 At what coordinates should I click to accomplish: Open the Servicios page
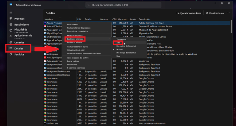(x=19, y=54)
